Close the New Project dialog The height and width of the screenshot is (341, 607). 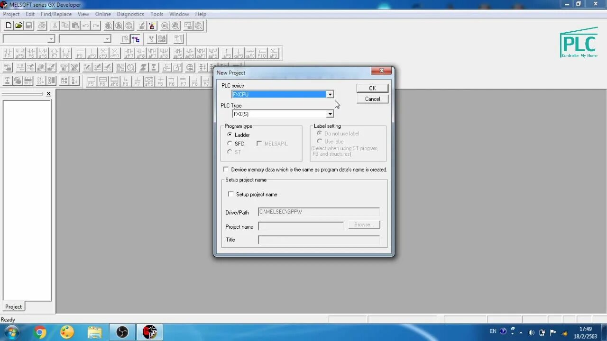(381, 72)
